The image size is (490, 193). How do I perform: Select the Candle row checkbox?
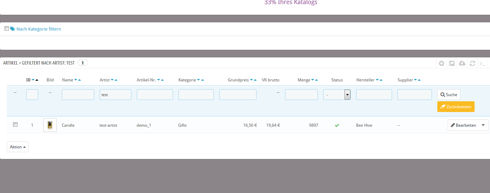click(15, 125)
